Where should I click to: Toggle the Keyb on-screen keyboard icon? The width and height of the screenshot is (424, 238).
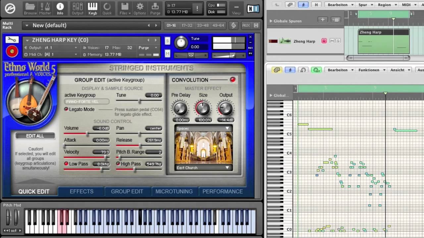[x=93, y=8]
